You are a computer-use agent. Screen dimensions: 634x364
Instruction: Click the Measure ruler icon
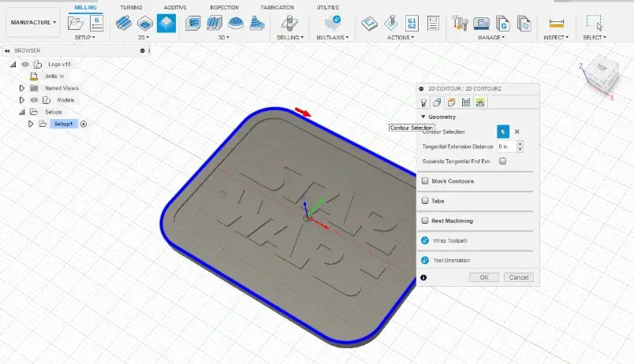click(557, 24)
